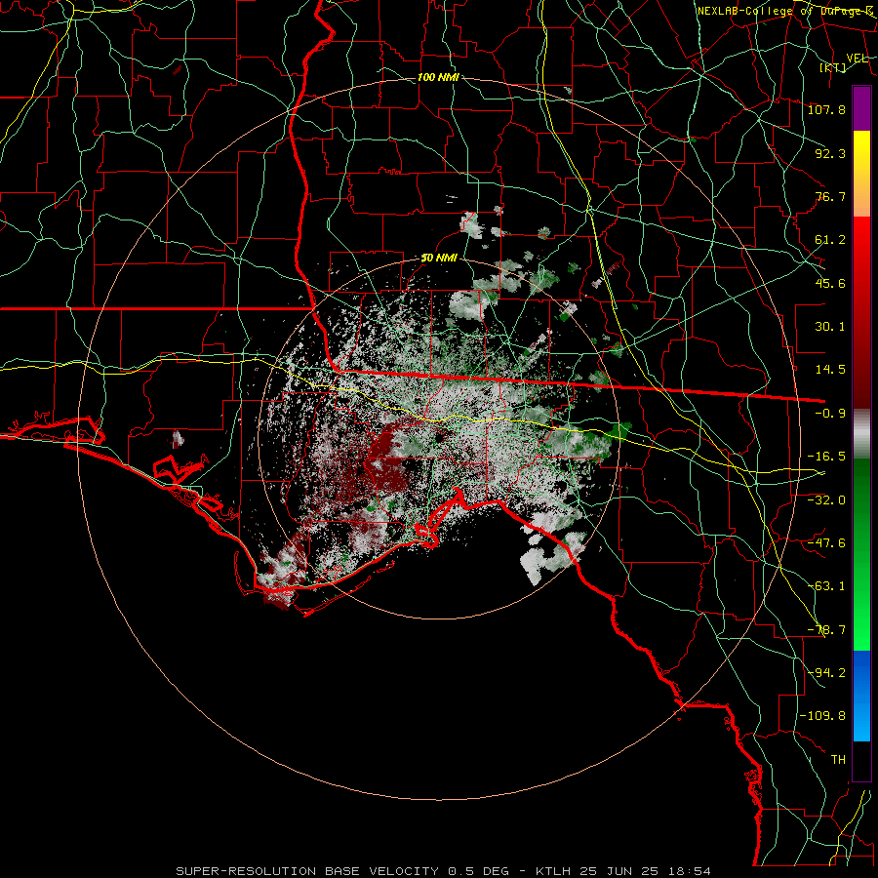The height and width of the screenshot is (878, 878).
Task: Select the -109.8 velocity scale value
Action: coord(823,716)
